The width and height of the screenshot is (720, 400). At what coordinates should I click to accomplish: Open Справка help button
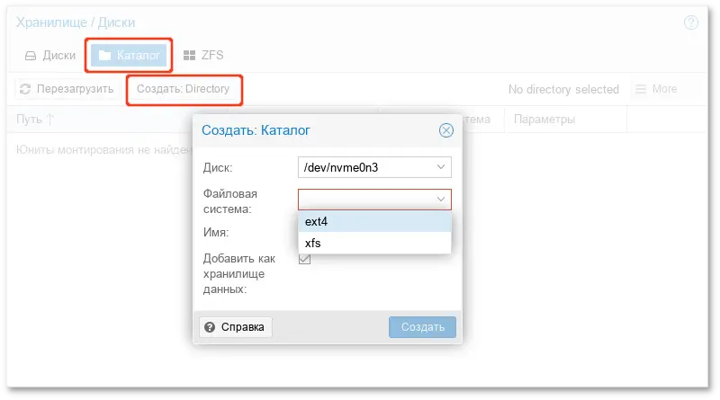(236, 327)
